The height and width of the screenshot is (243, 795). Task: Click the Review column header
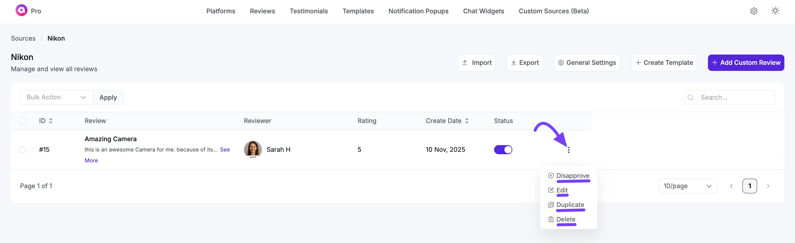(x=95, y=121)
